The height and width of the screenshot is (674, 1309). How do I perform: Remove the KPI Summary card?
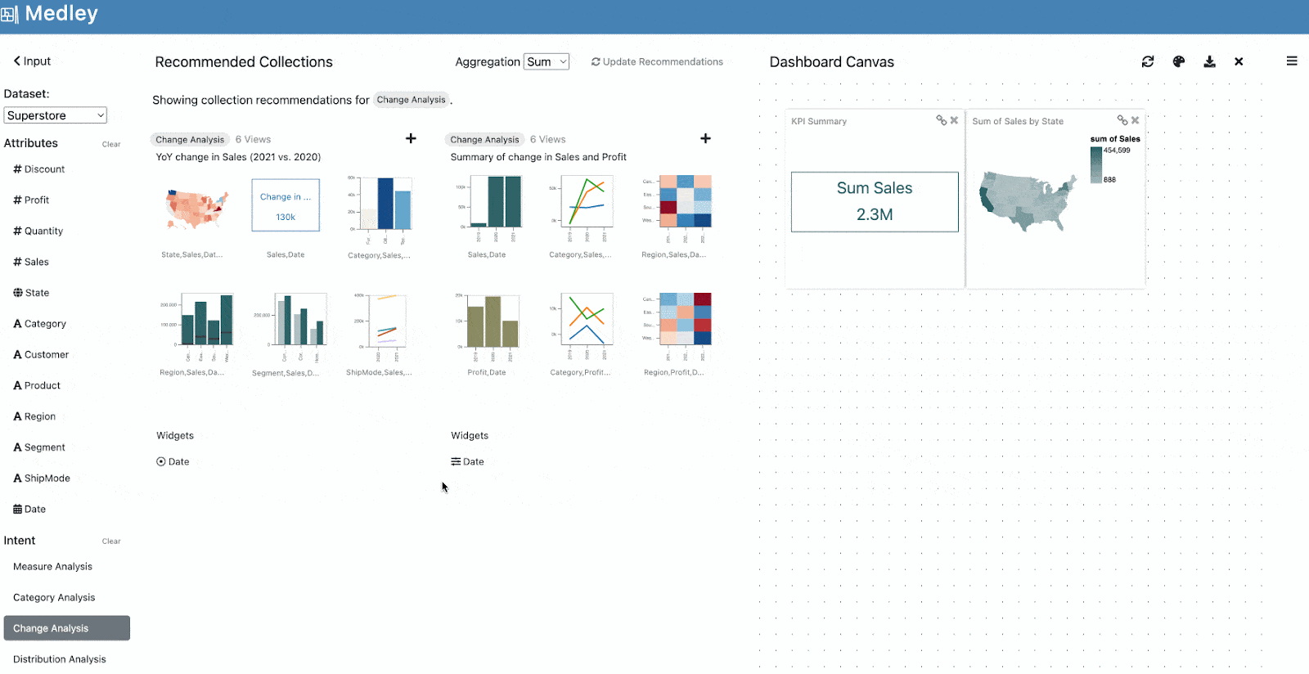click(x=954, y=120)
